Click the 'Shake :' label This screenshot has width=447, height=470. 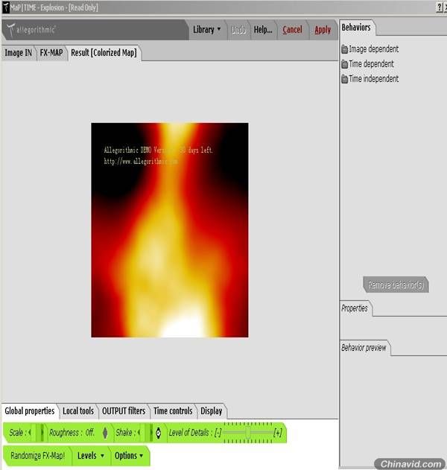click(126, 432)
